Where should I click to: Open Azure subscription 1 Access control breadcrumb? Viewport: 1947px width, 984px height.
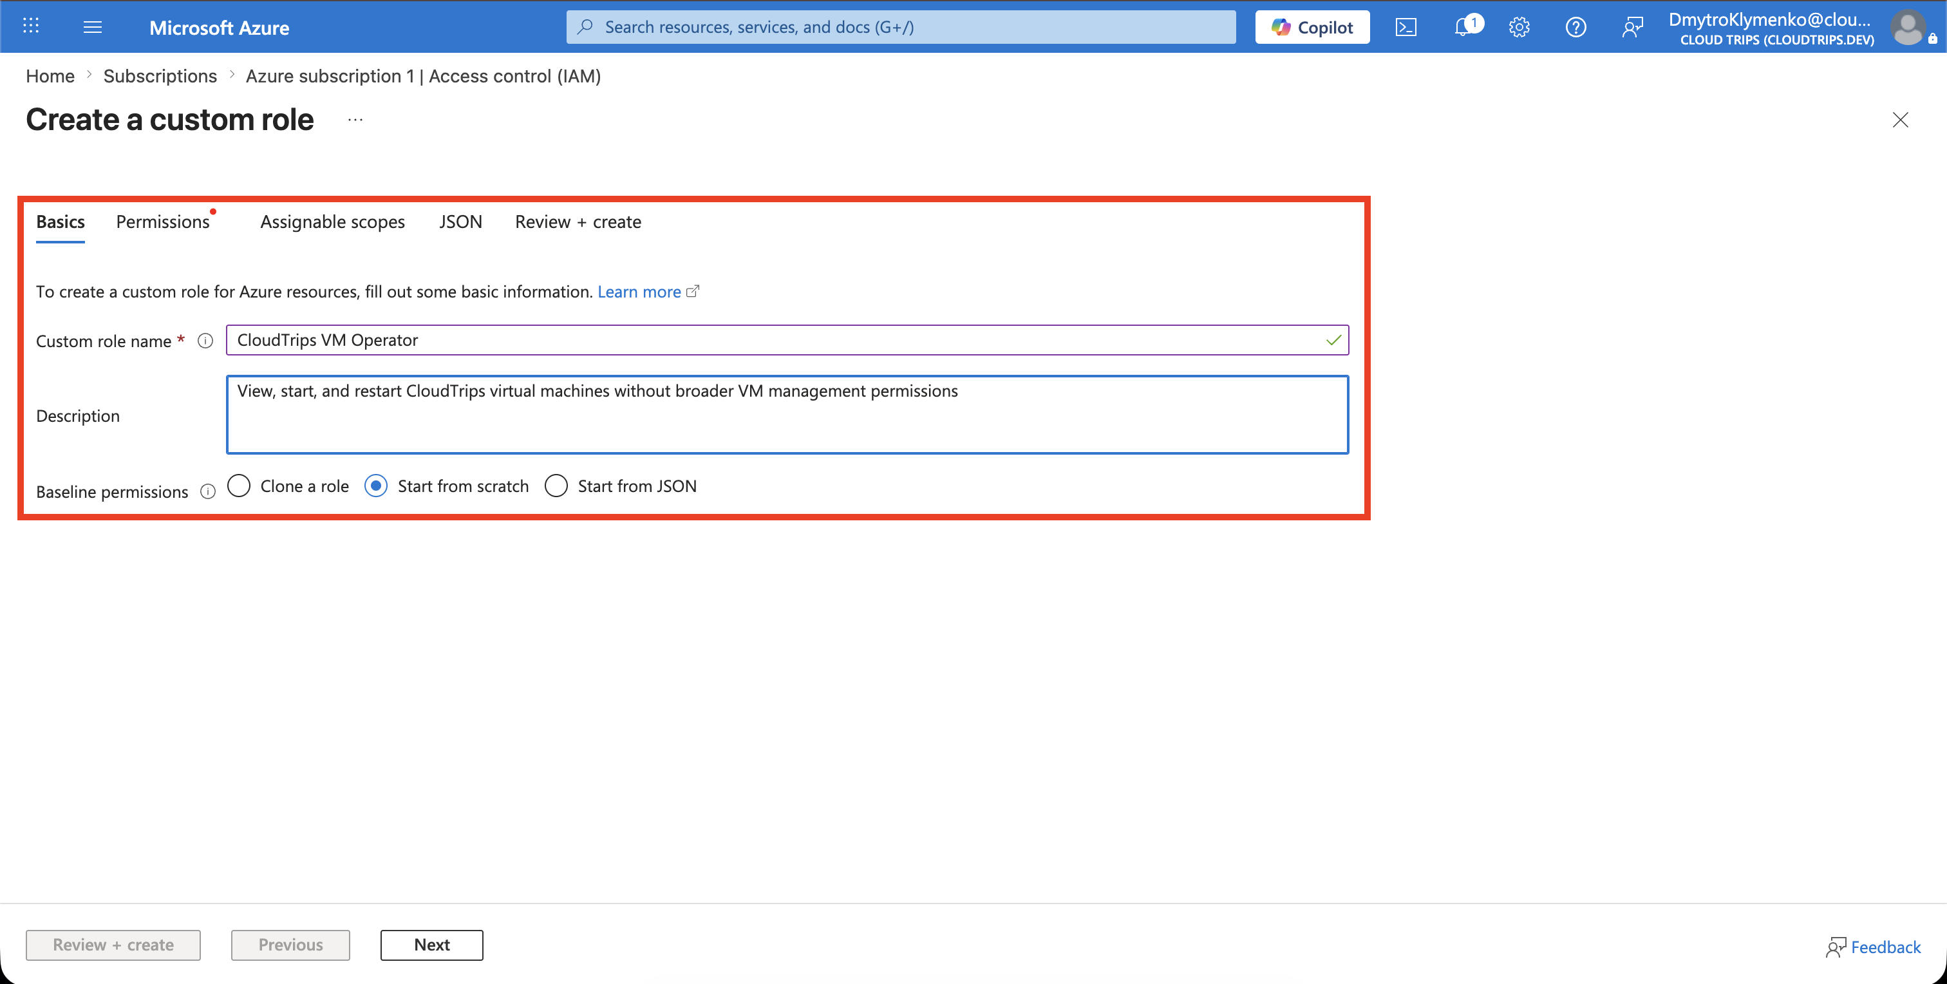click(423, 77)
